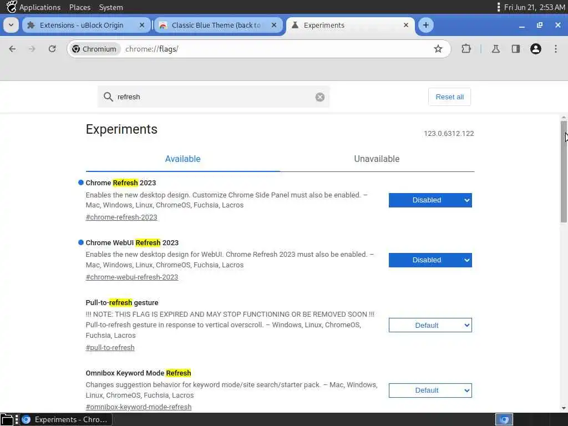Close the Extensions - uBlock Origin tab
This screenshot has width=568, height=426.
click(141, 25)
